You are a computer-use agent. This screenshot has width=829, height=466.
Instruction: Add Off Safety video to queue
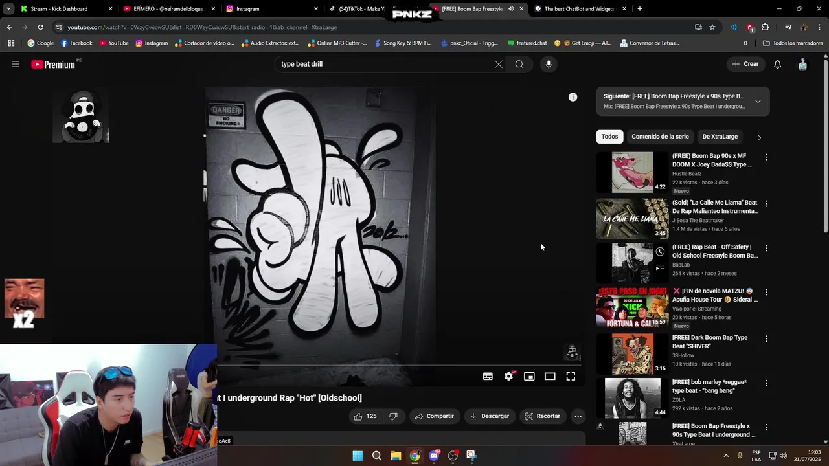coord(659,267)
